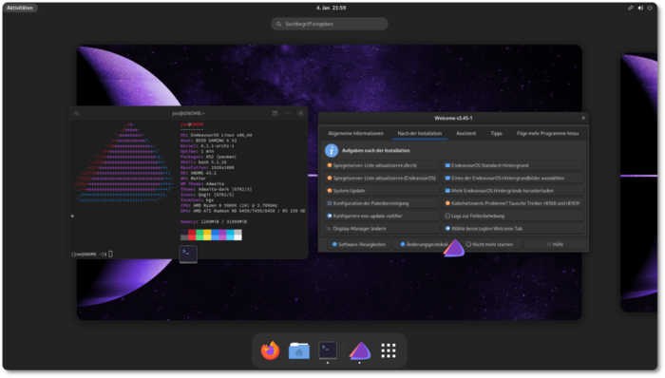Select the adjacent workspace thumbnail on the right
665x378 pixels.
[x=638, y=182]
